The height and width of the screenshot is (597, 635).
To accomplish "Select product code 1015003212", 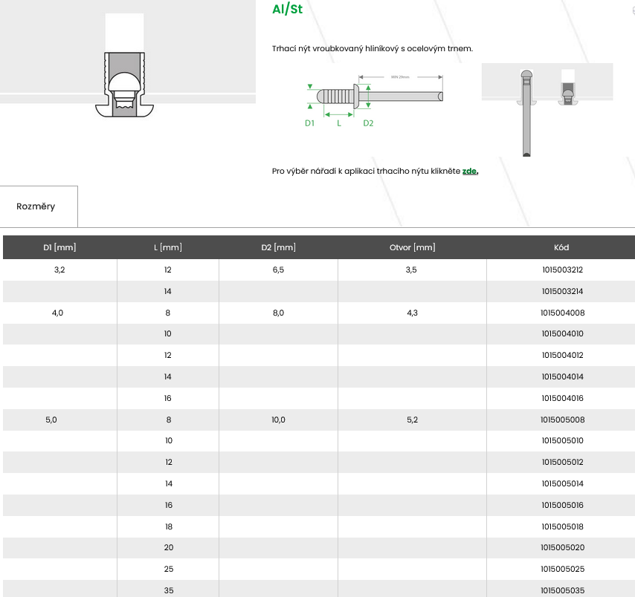I will [563, 270].
